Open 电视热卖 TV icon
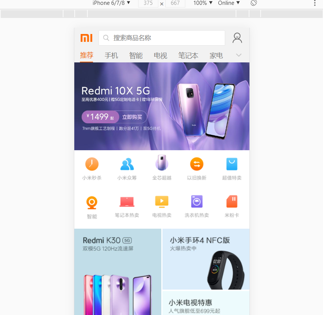Image resolution: width=323 pixels, height=315 pixels. point(162,202)
